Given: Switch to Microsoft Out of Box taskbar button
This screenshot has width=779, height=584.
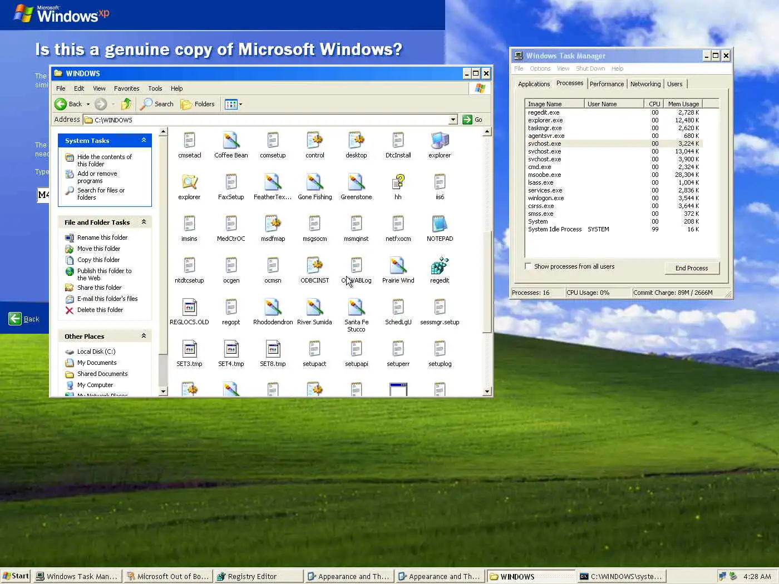Looking at the screenshot, I should coord(168,576).
